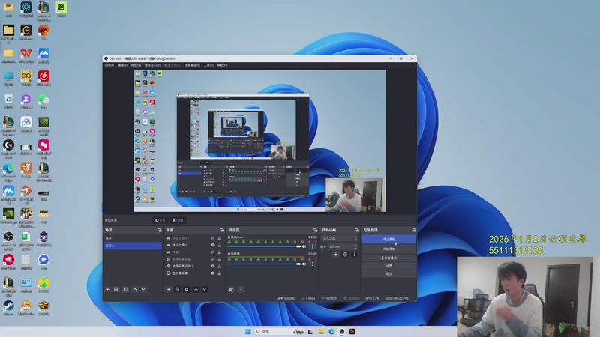Image resolution: width=600 pixels, height=337 pixels.
Task: Open source properties gear icon
Action: click(187, 289)
